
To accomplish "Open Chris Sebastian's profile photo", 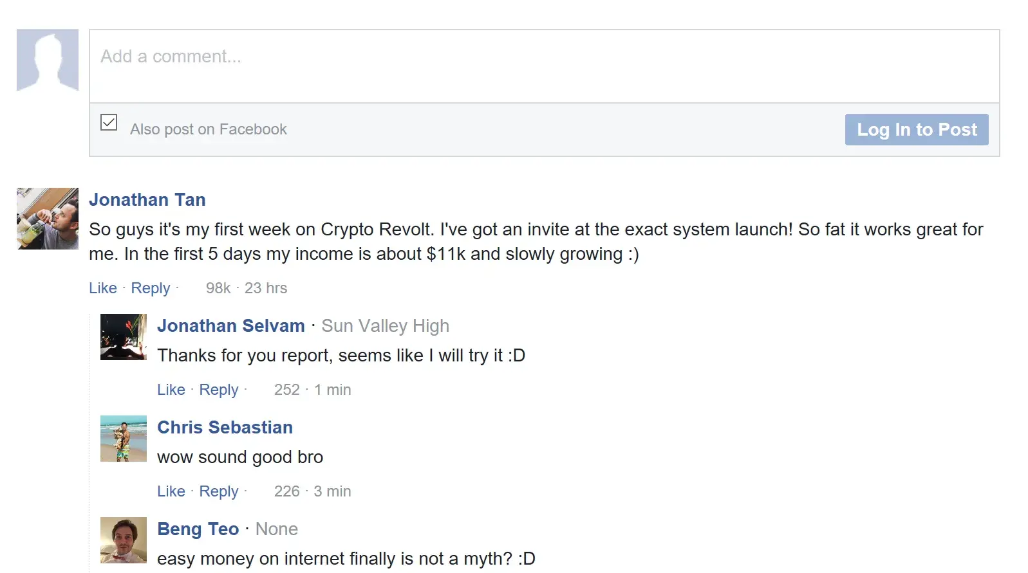I will click(124, 439).
